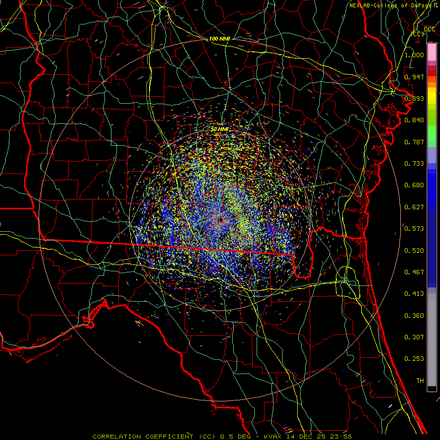This screenshot has width=440, height=440.
Task: Pick the bright green color bar segment
Action: 432,133
